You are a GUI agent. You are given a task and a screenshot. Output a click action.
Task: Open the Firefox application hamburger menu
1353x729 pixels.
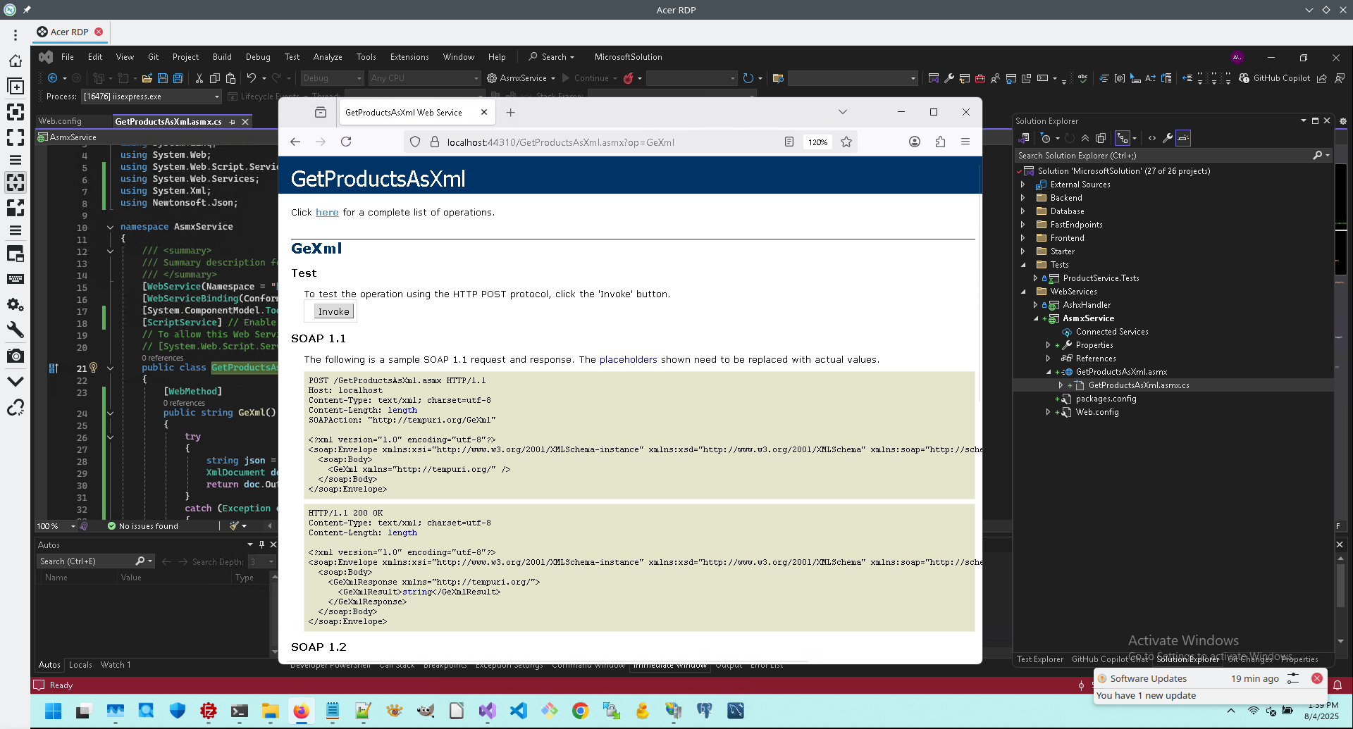965,142
